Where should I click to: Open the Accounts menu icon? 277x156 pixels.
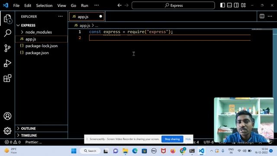click(x=7, y=116)
